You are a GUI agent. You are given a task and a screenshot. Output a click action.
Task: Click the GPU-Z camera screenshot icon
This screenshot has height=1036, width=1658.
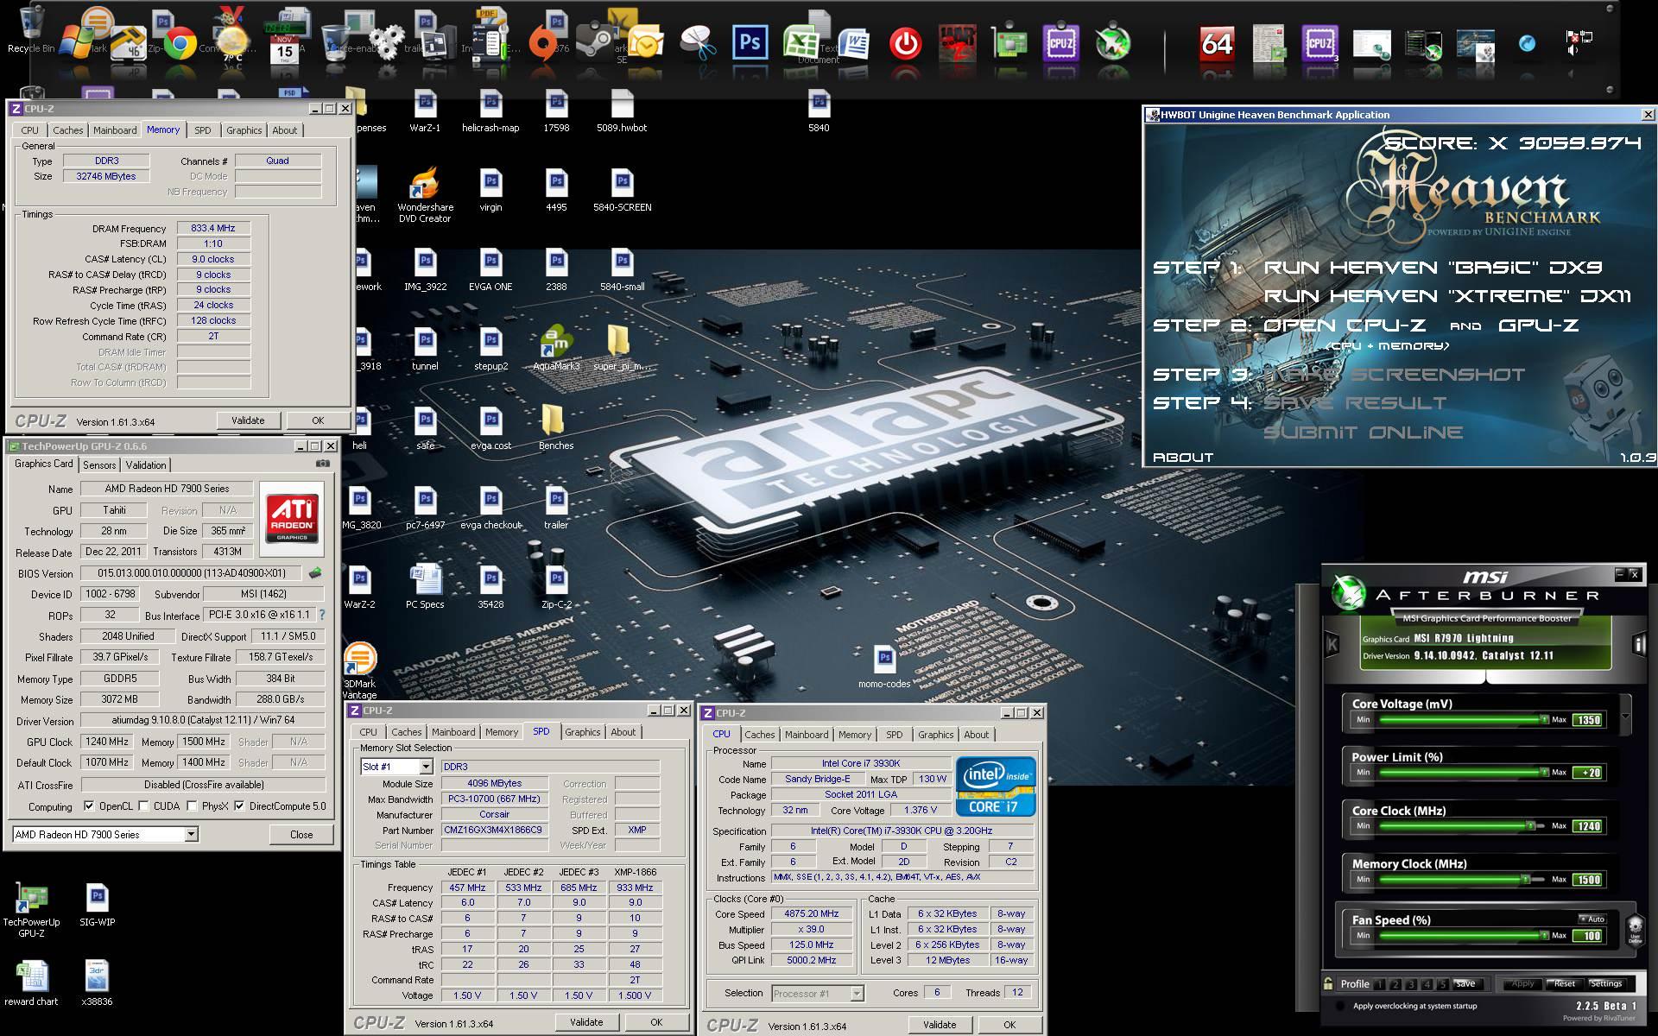[x=323, y=464]
